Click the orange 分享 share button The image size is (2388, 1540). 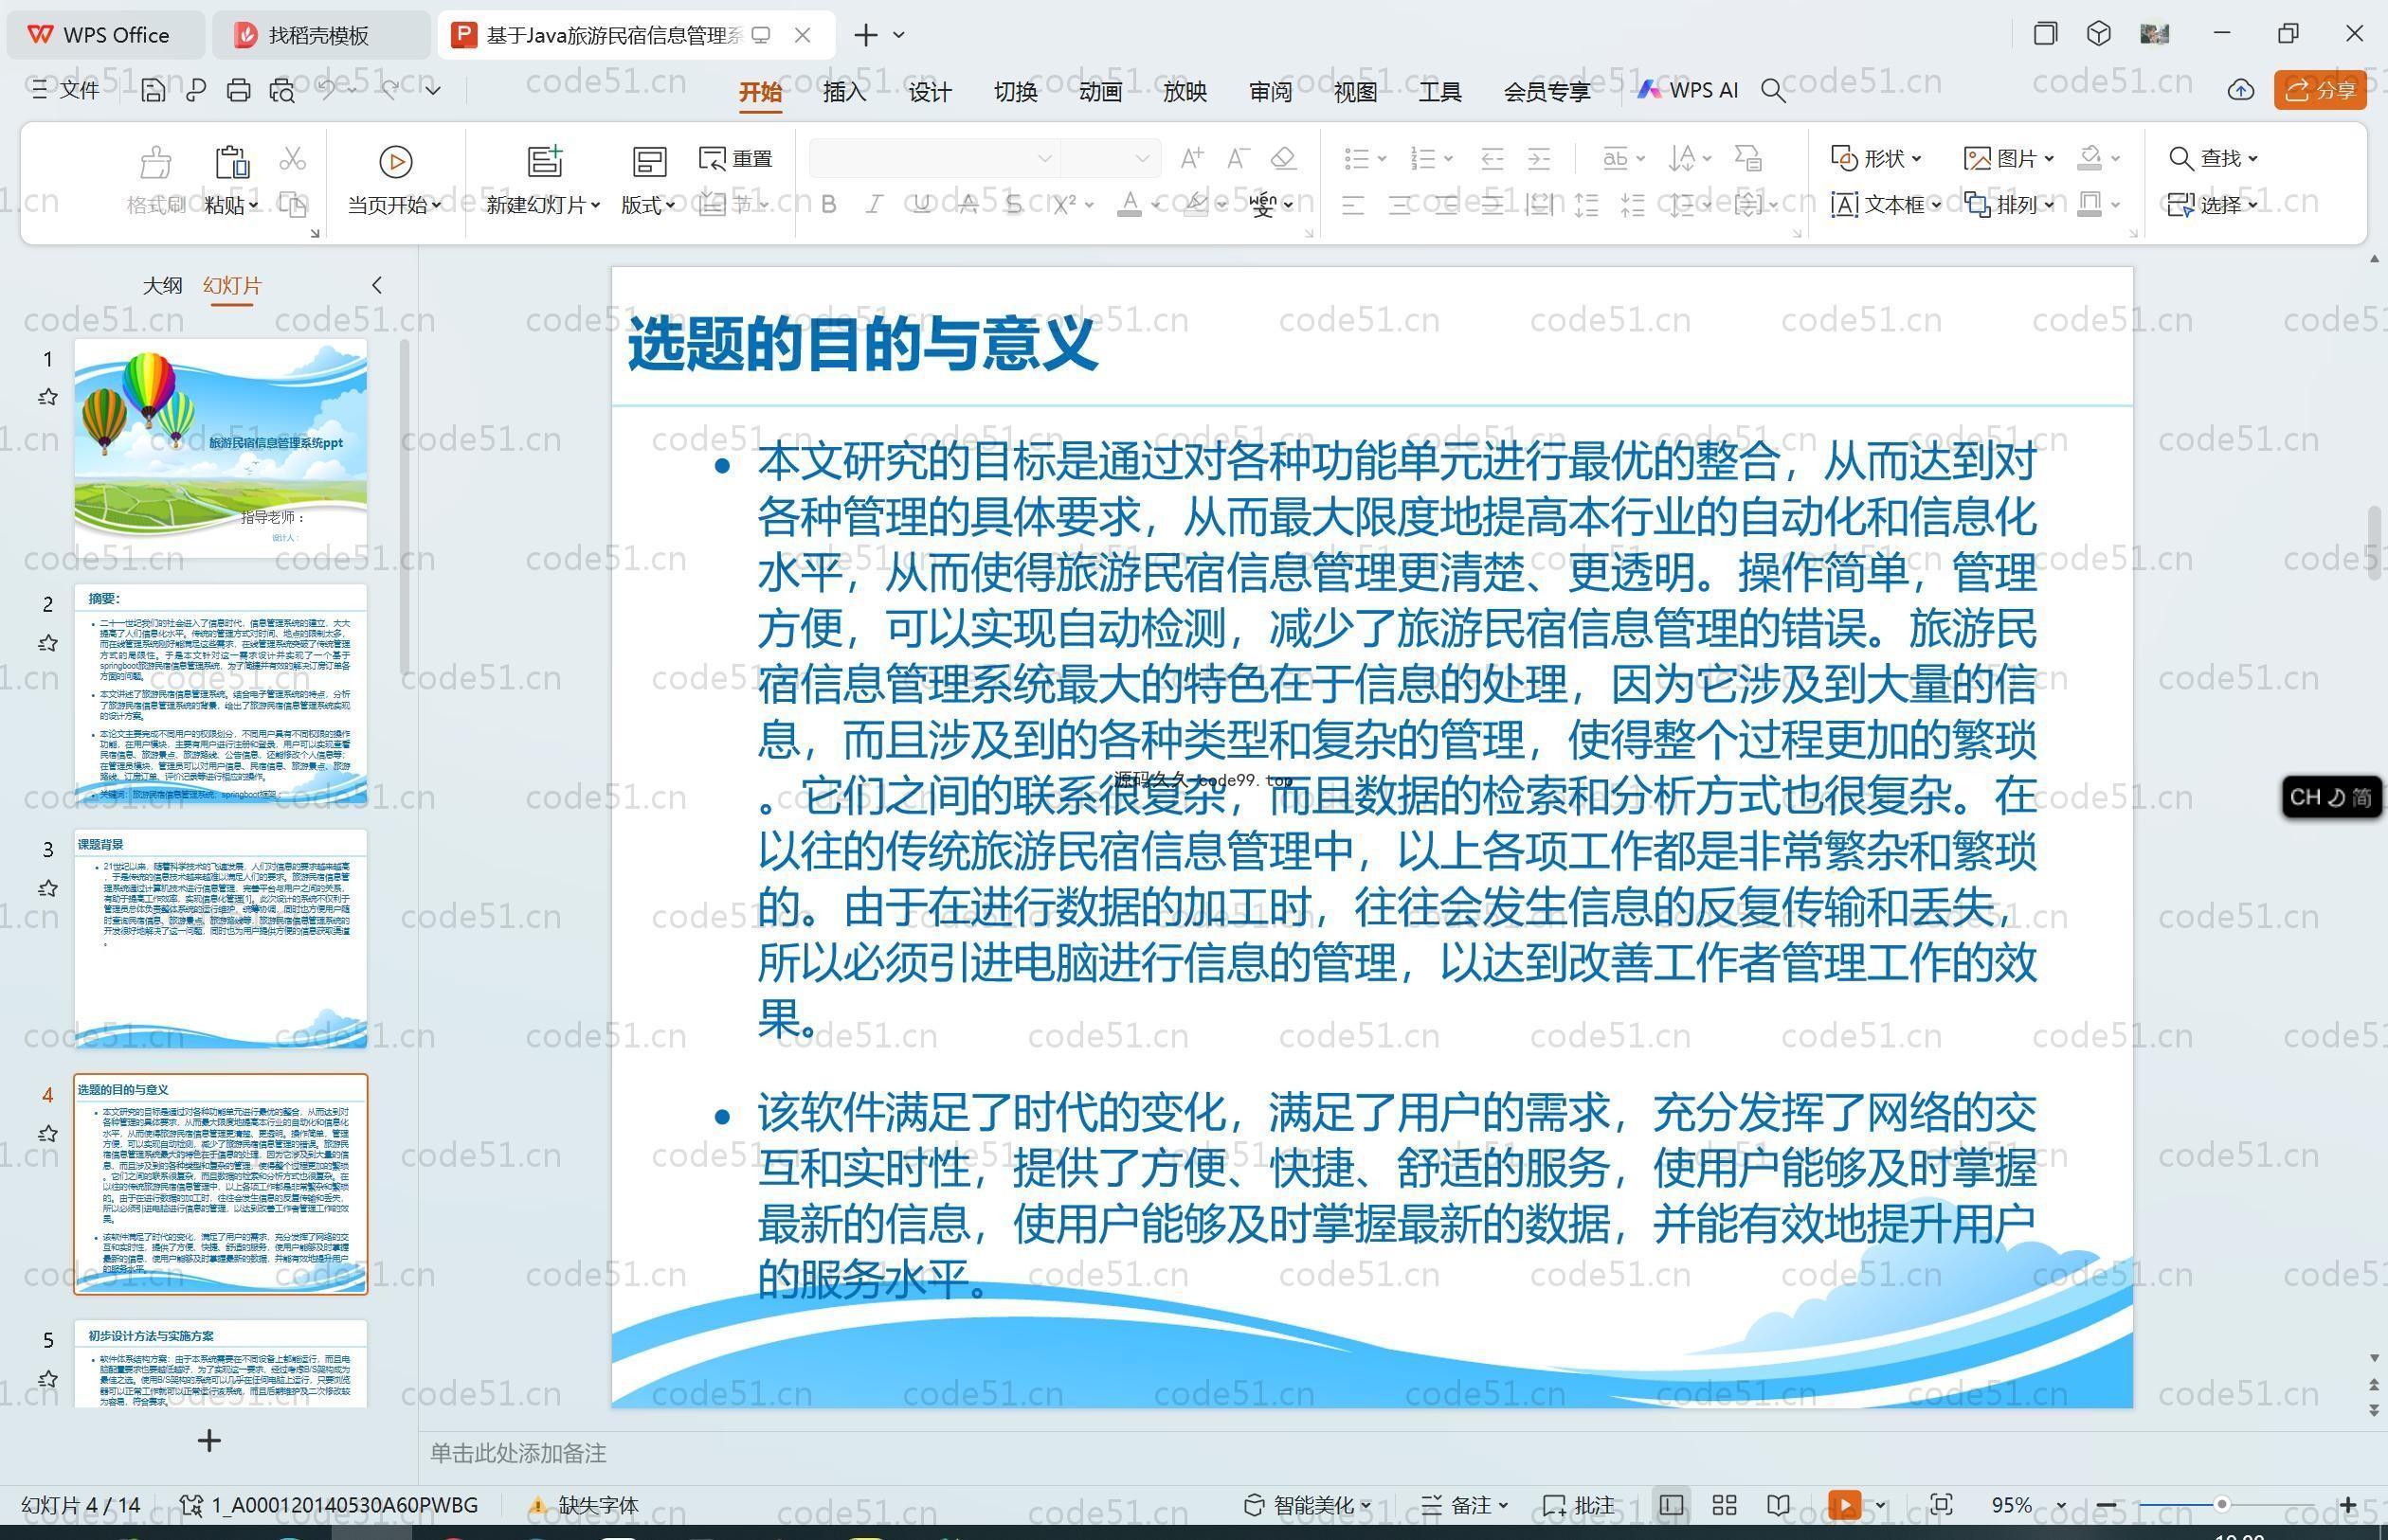coord(2320,91)
